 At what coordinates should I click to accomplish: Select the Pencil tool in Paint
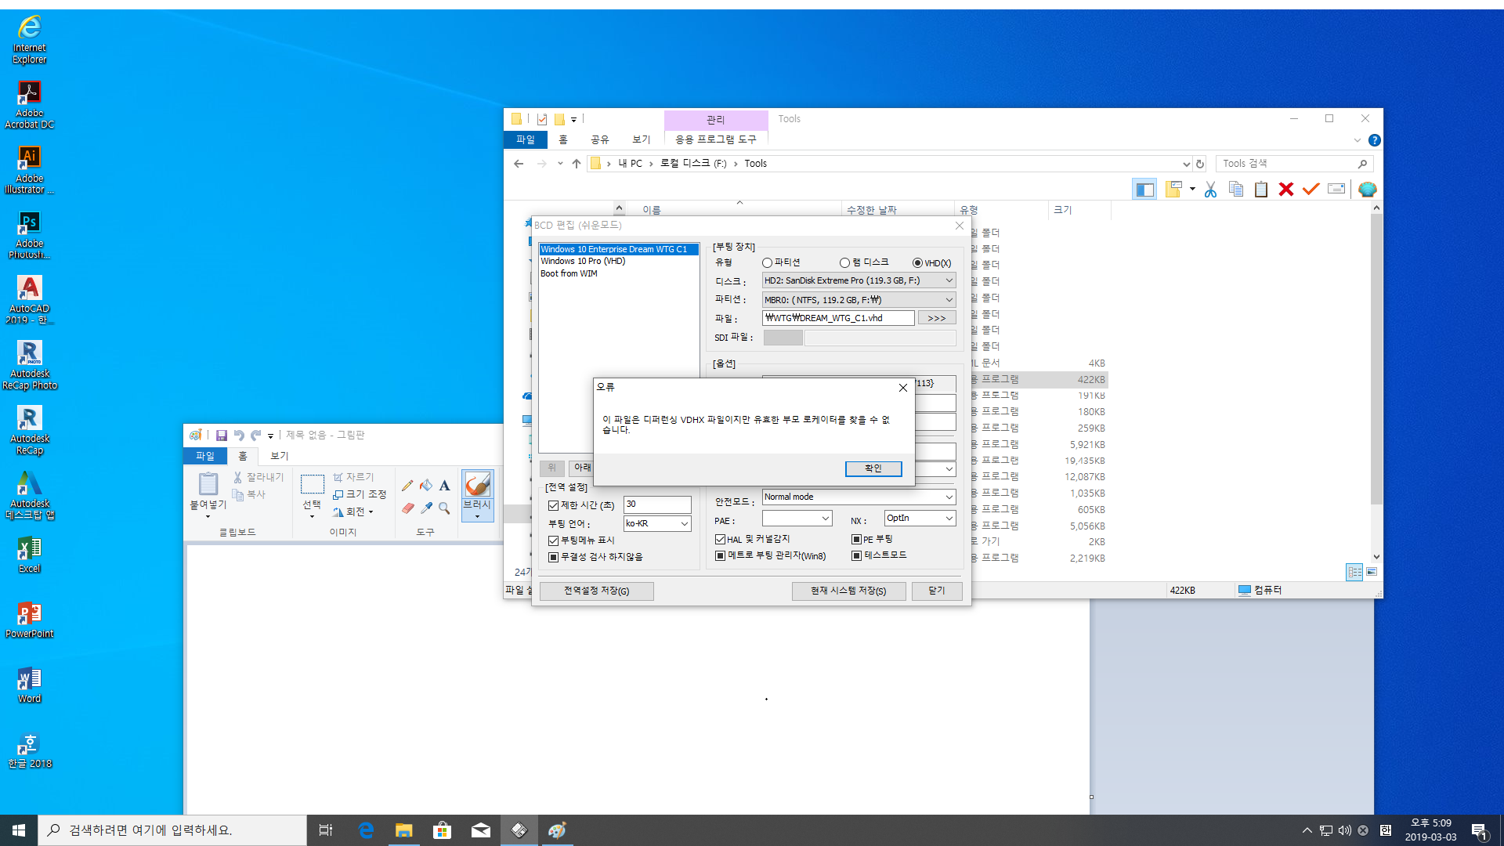(407, 486)
